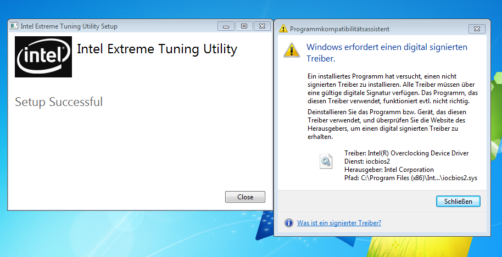Click the 'Intel Extreme Tuning Utility' heading
The image size is (502, 257).
tap(157, 49)
